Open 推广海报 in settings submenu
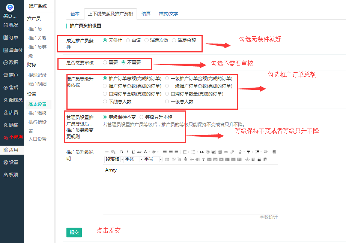Screen dimensions: 346x243 click(x=38, y=113)
